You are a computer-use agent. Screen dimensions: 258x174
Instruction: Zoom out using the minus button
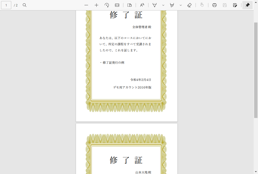point(86,5)
